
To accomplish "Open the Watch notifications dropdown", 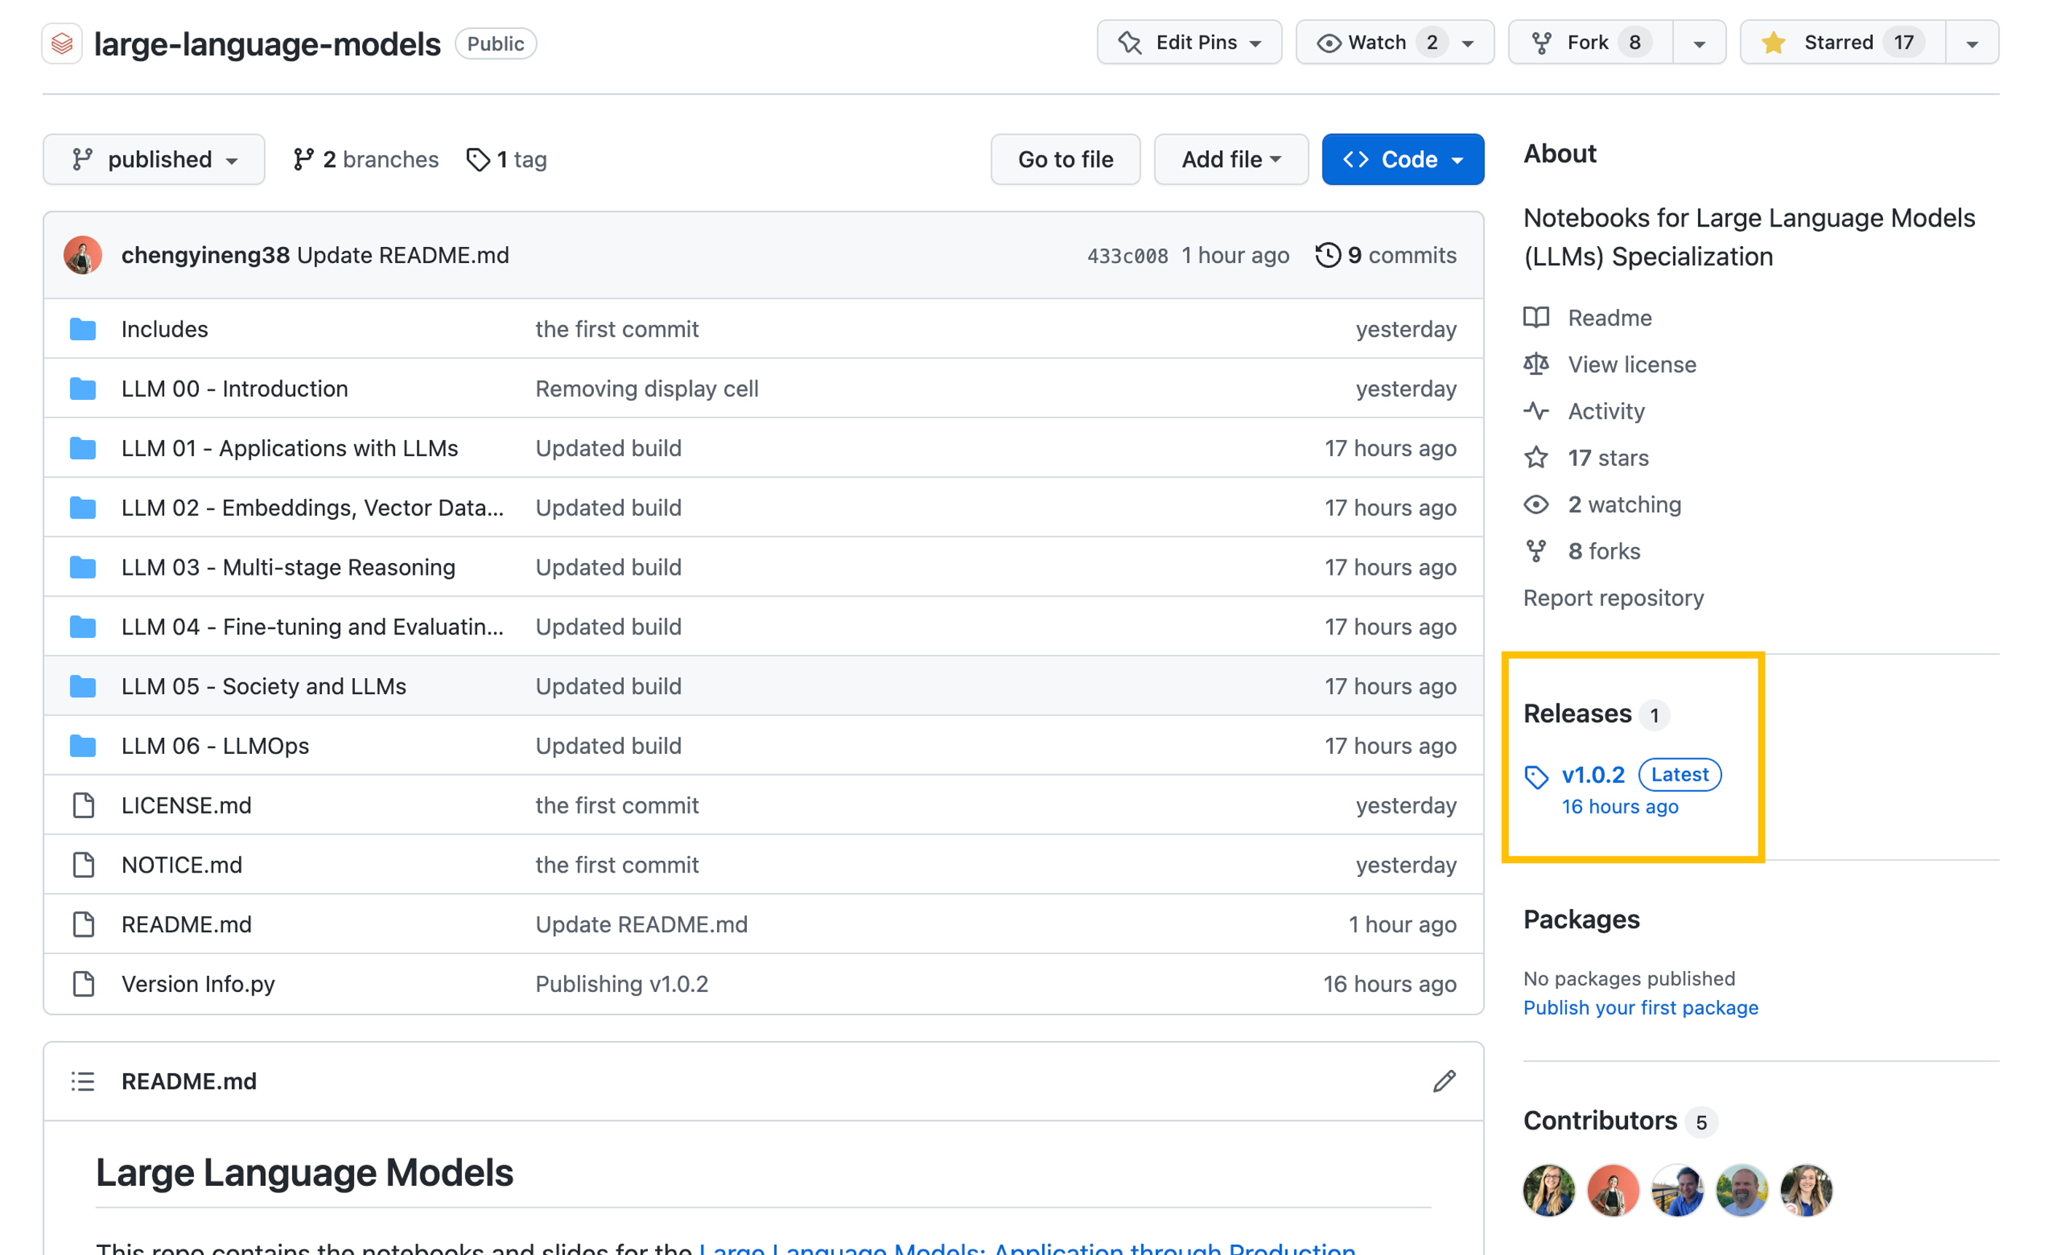I will pyautogui.click(x=1395, y=42).
